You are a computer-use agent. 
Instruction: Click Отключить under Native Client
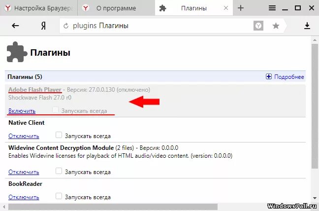[x=24, y=136]
